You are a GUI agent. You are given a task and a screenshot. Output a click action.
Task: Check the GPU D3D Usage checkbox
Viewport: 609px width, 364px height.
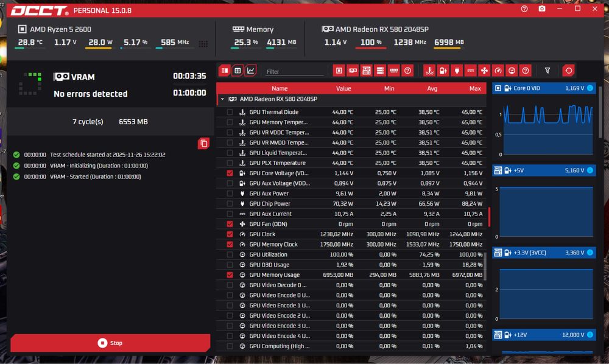230,265
